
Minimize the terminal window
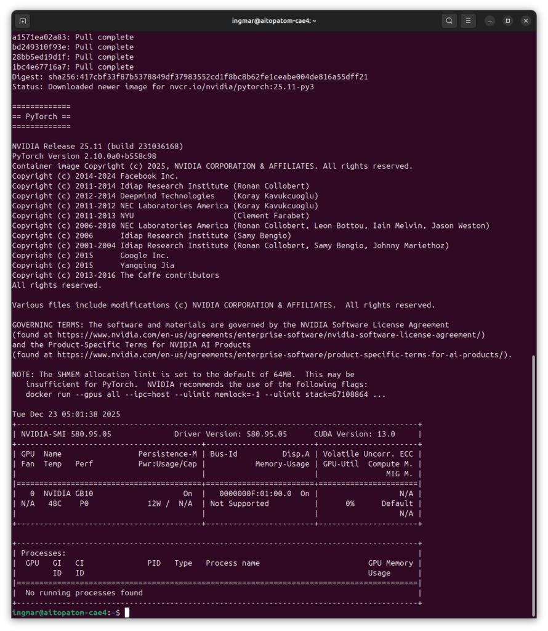click(x=490, y=21)
